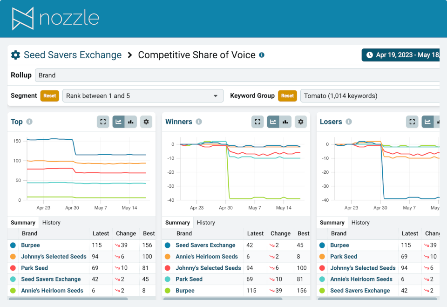Click green swatch for Burpee in Winners table
447x307 pixels.
tap(167, 290)
